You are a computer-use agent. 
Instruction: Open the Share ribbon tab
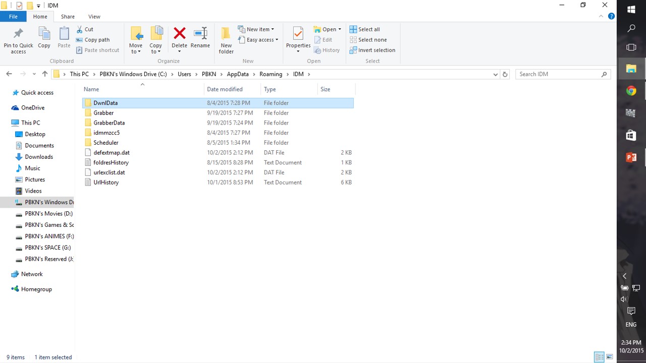click(x=68, y=17)
